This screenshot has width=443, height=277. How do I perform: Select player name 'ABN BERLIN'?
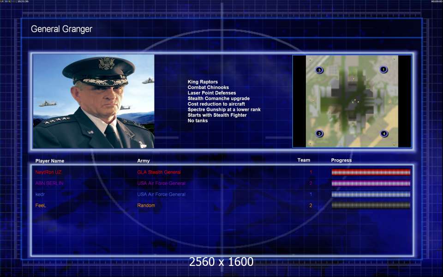49,183
